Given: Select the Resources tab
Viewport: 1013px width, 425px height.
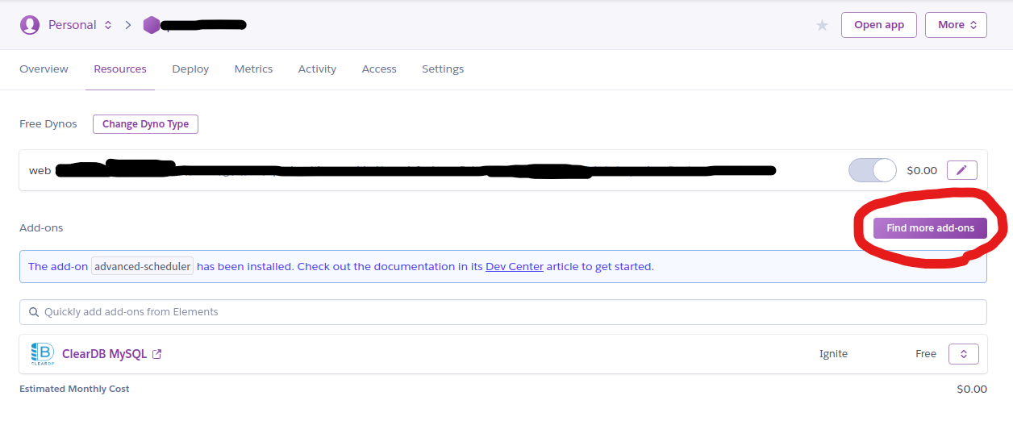Looking at the screenshot, I should click(120, 69).
